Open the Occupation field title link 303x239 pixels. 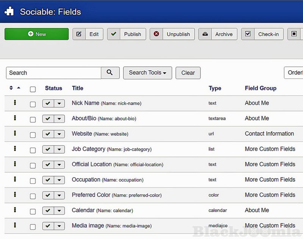86,180
